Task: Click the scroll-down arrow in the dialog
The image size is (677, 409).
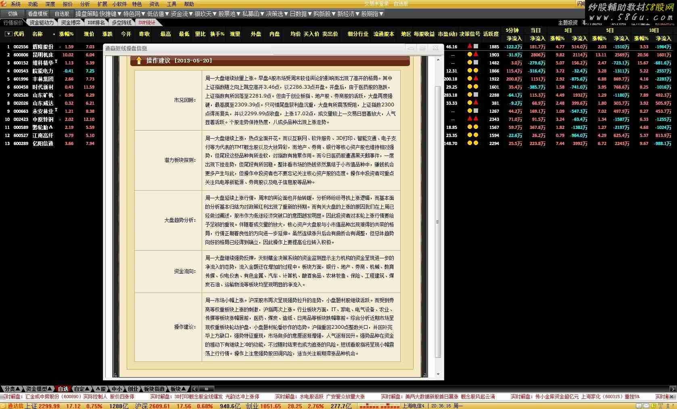Action: (x=438, y=374)
